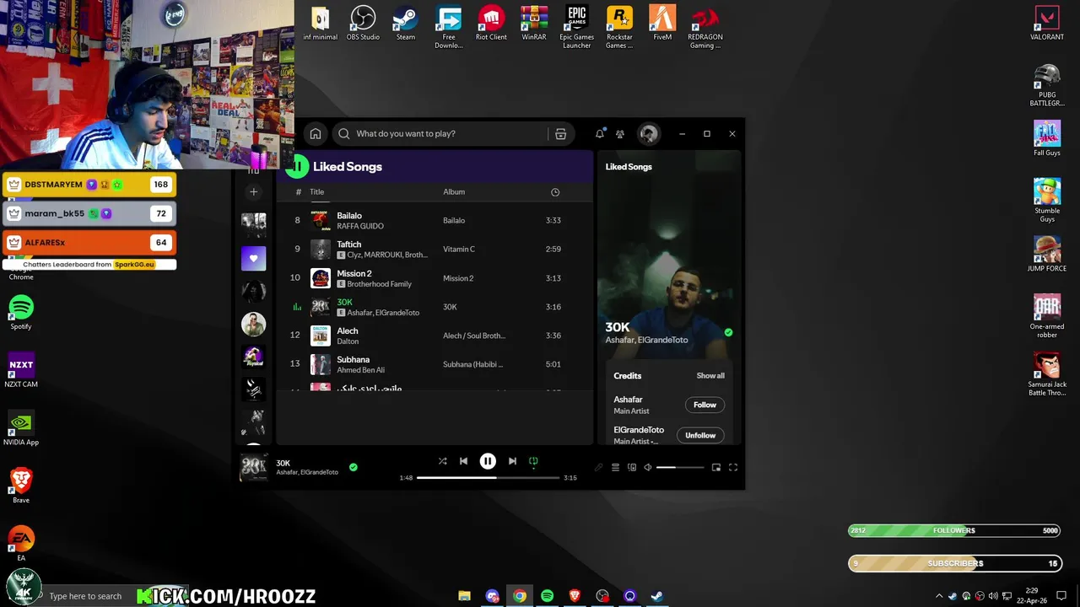The width and height of the screenshot is (1080, 607).
Task: Open album Alech / Soul Broth...
Action: [x=474, y=336]
